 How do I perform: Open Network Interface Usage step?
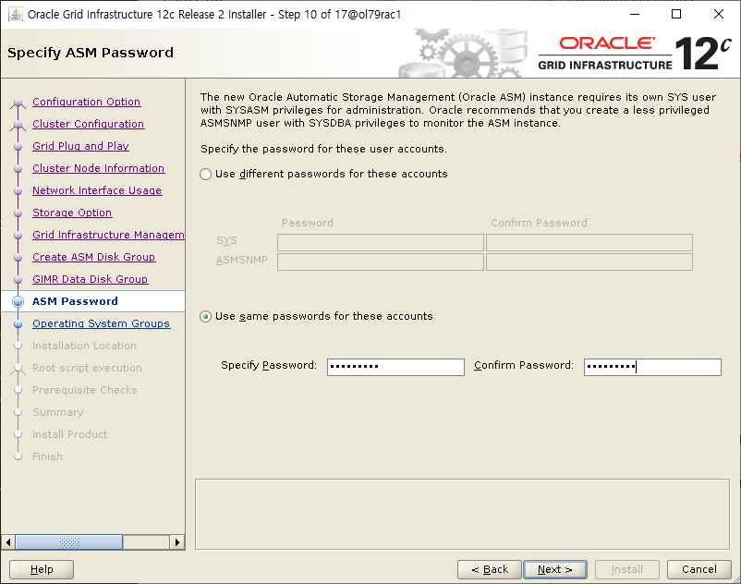click(97, 190)
